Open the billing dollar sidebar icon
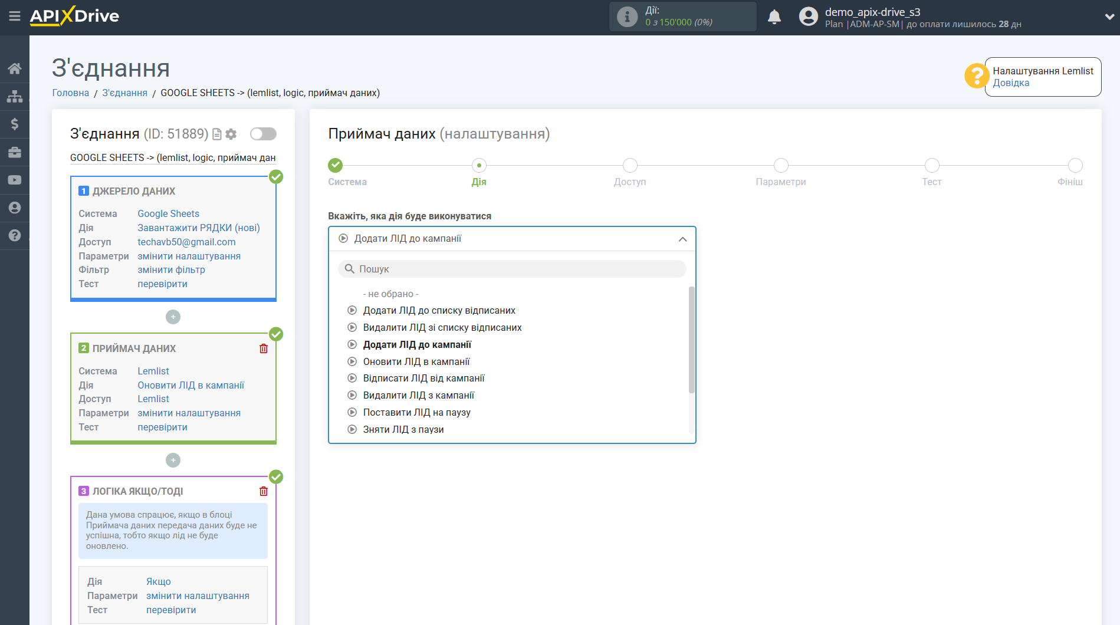Image resolution: width=1120 pixels, height=625 pixels. 15,124
